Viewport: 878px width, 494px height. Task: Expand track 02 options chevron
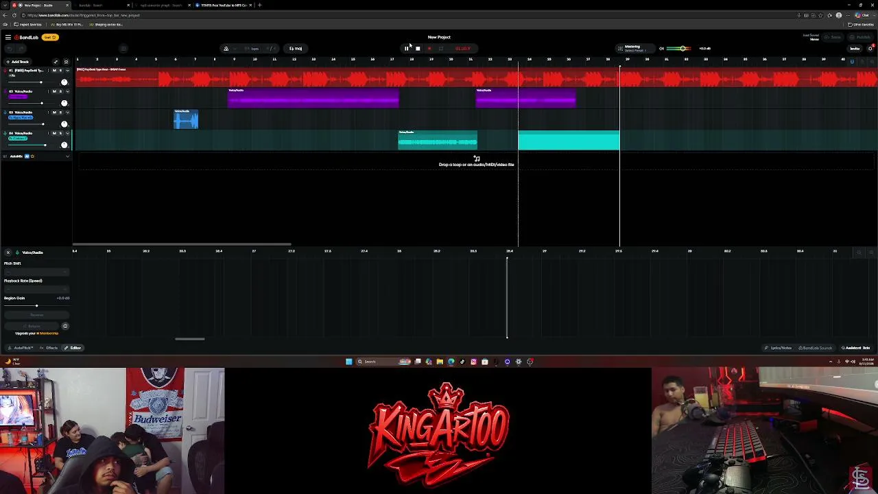(67, 91)
